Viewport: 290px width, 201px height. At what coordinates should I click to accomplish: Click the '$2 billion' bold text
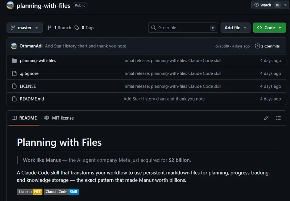(x=179, y=160)
